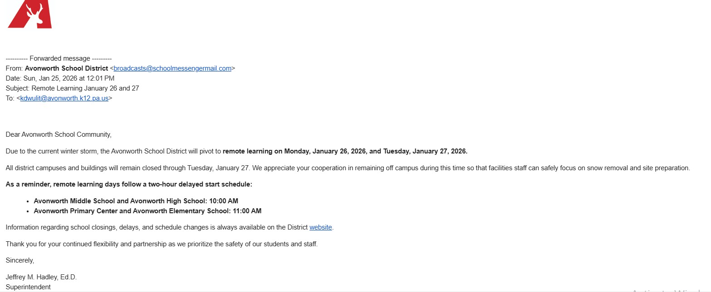Click the sentence about school closings information
The image size is (711, 292).
tap(157, 227)
